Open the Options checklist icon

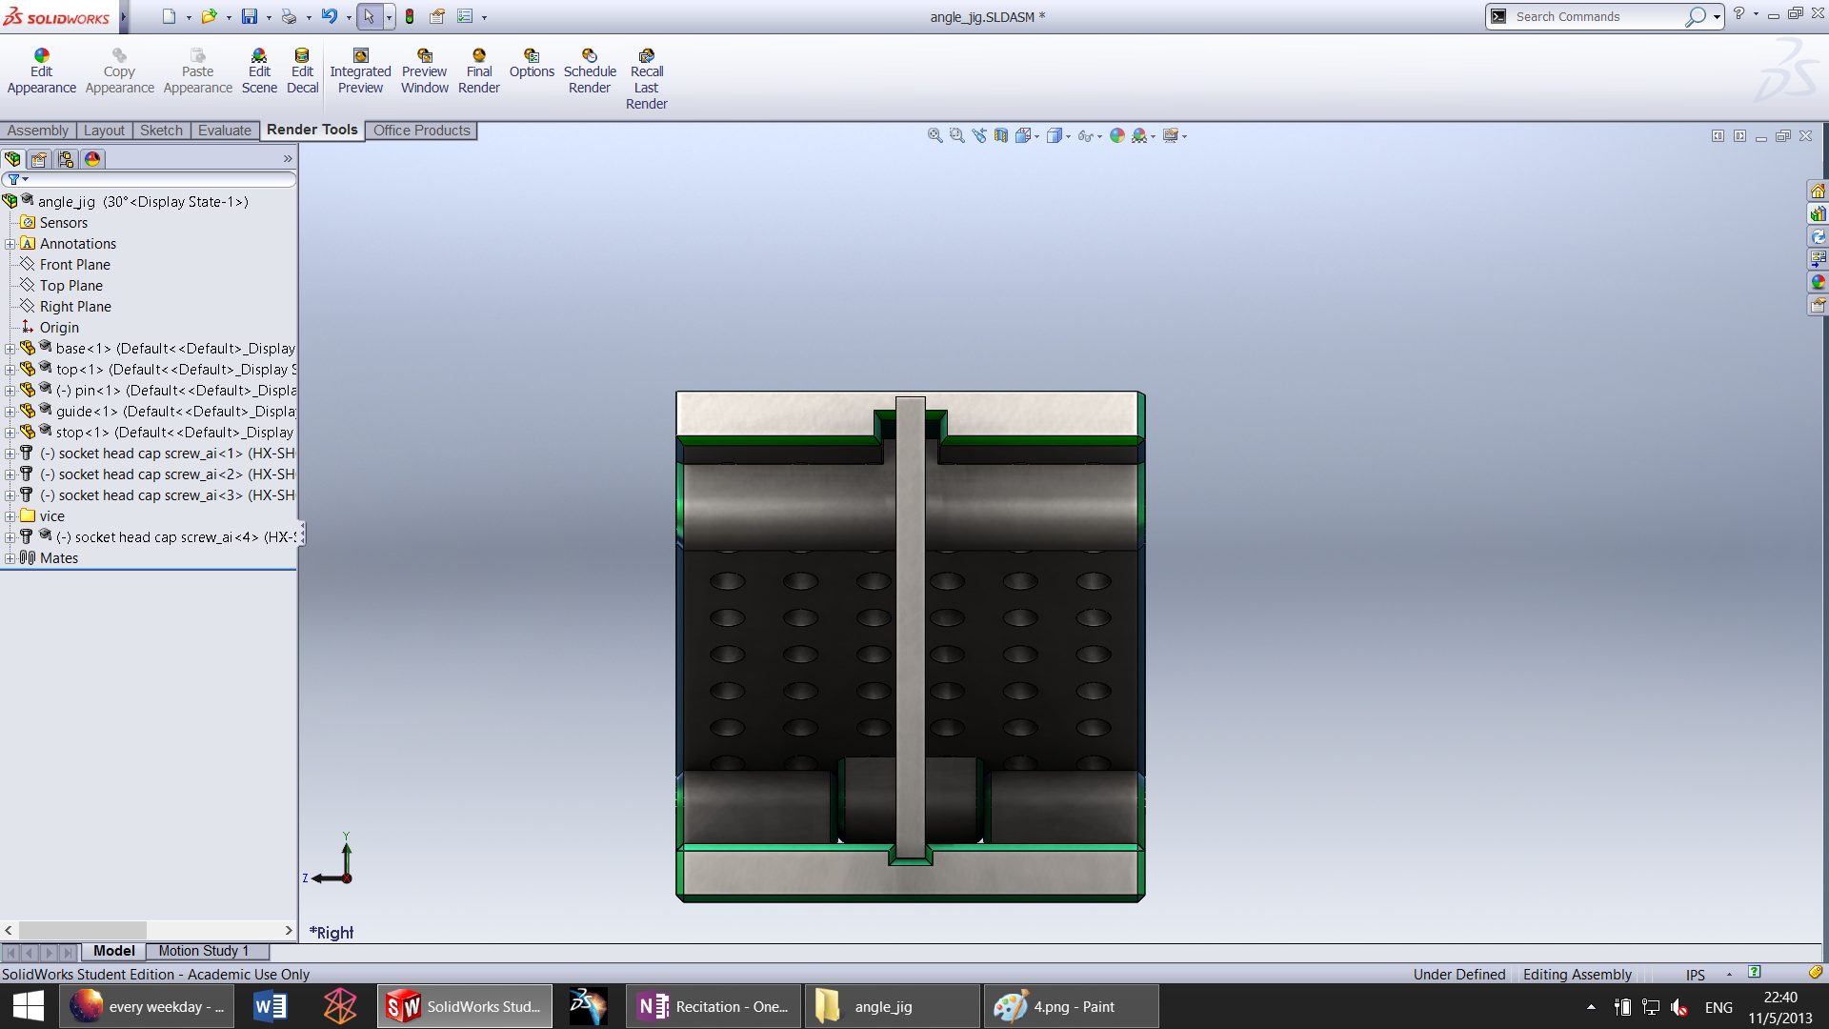coord(465,16)
